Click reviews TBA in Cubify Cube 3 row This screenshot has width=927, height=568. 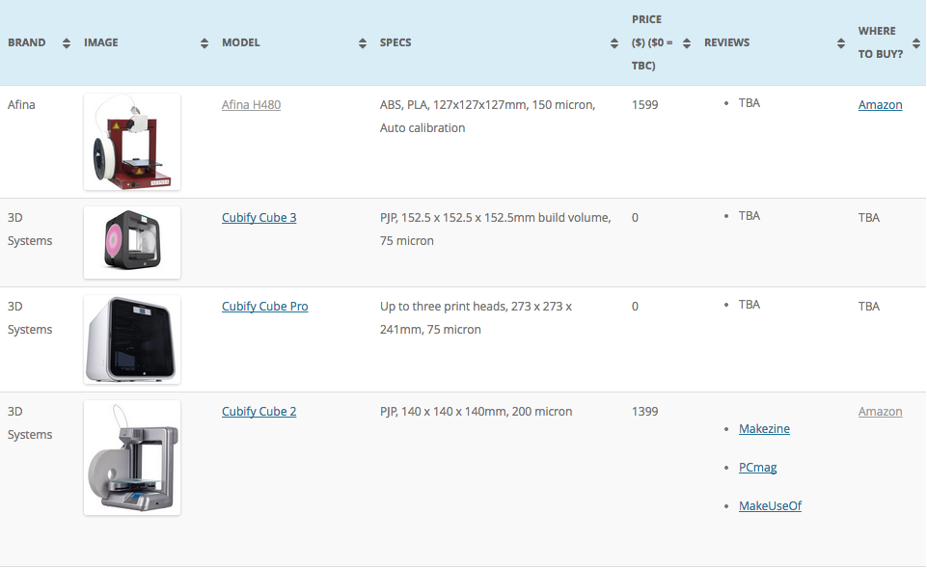pyautogui.click(x=750, y=216)
